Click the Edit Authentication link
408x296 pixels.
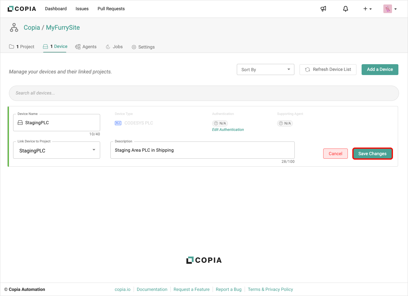pos(228,130)
